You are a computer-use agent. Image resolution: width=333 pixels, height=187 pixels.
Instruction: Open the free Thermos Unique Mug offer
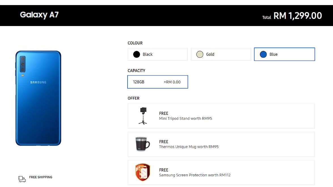point(221,144)
